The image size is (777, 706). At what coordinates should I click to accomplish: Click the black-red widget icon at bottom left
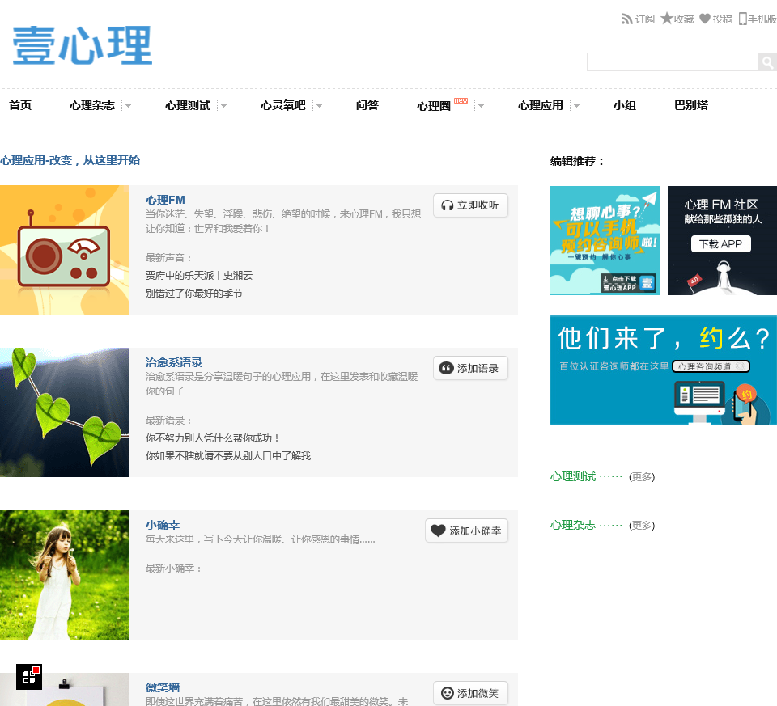(29, 677)
